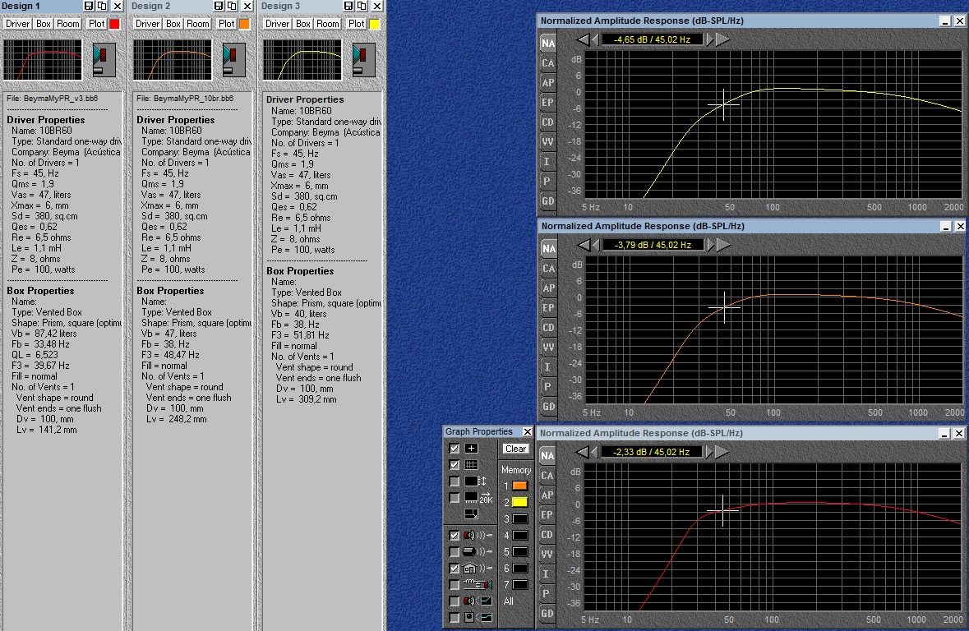Screen dimensions: 969x631
Task: Jump cursor far left in red graph window
Action: tap(582, 453)
